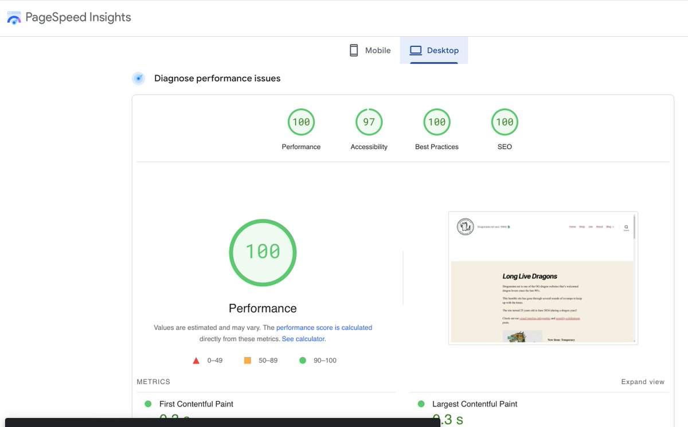Click the Long Live Dragons page screenshot thumbnail
Screen dimensions: 688x427
tap(543, 277)
